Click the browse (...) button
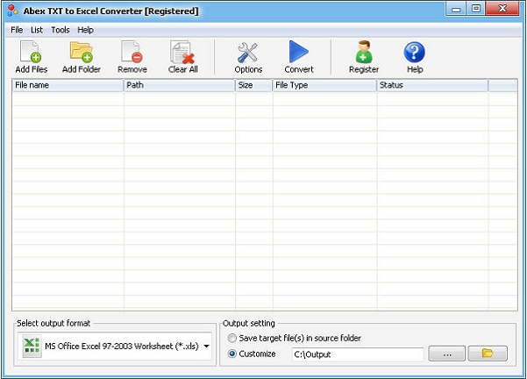Image resolution: width=527 pixels, height=379 pixels. click(x=446, y=354)
